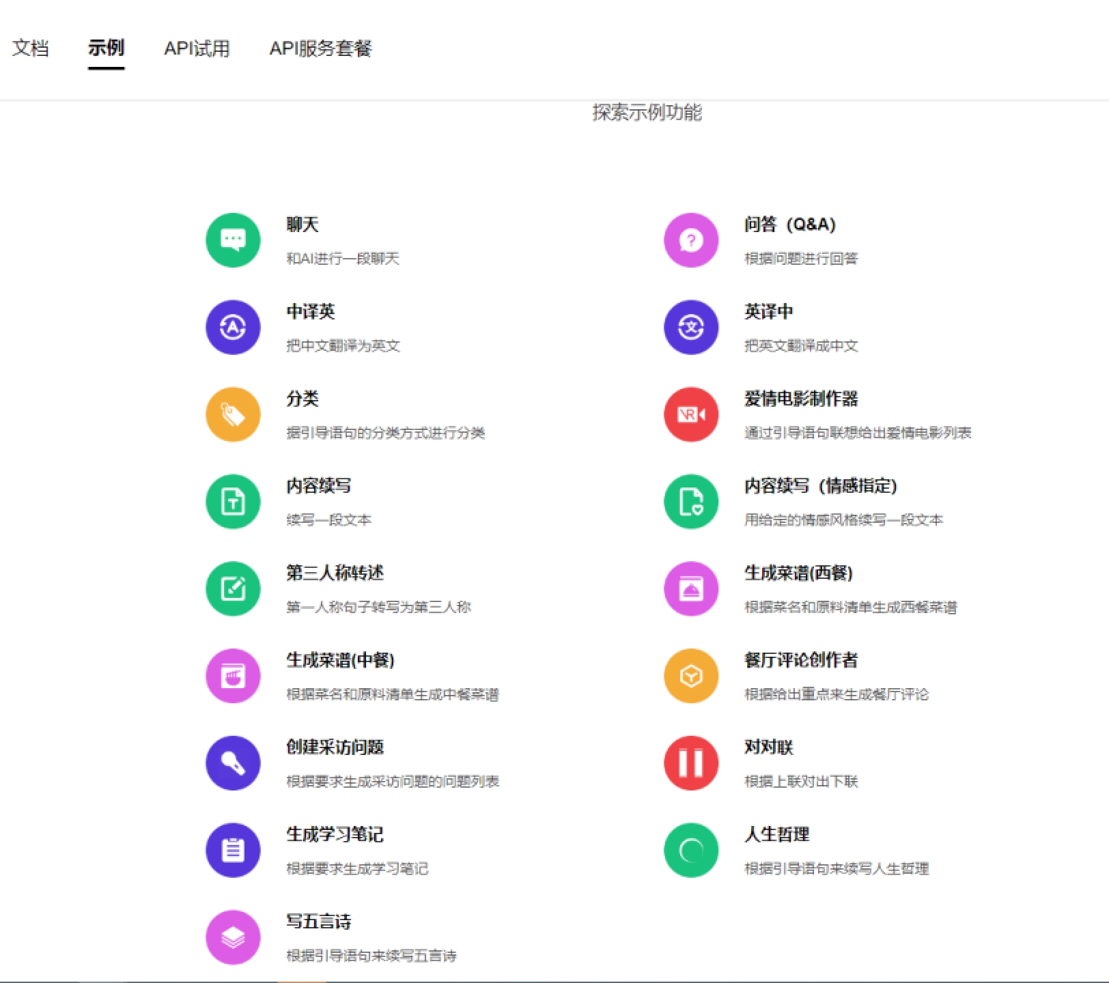Open the 中译英 example title
Image resolution: width=1109 pixels, height=983 pixels.
tap(311, 312)
